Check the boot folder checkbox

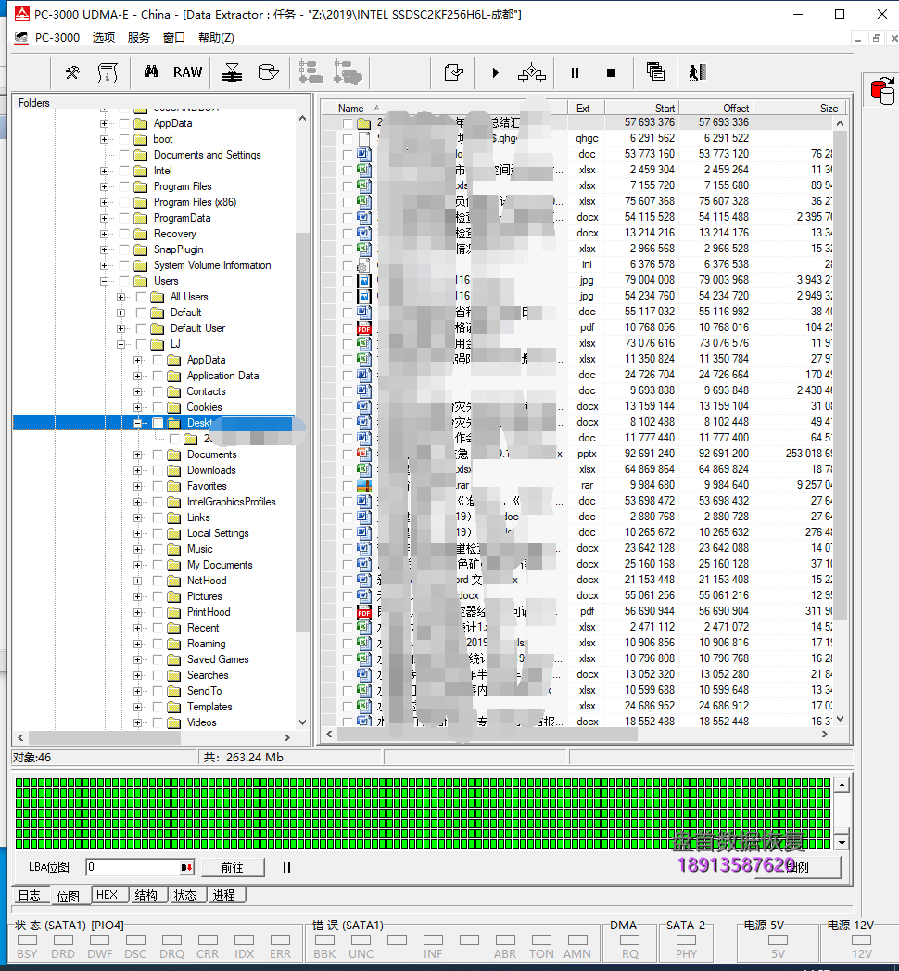click(124, 139)
